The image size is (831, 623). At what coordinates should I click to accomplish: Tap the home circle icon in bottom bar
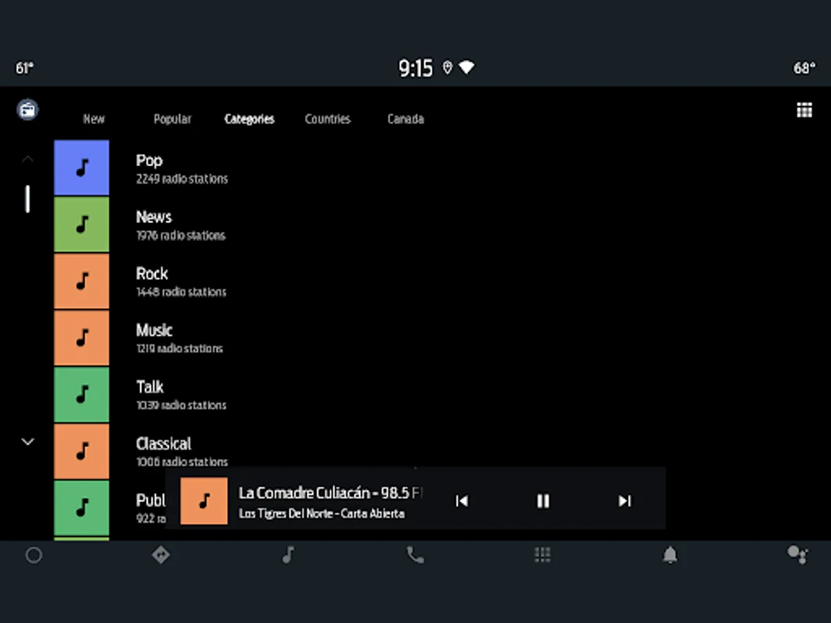tap(34, 555)
